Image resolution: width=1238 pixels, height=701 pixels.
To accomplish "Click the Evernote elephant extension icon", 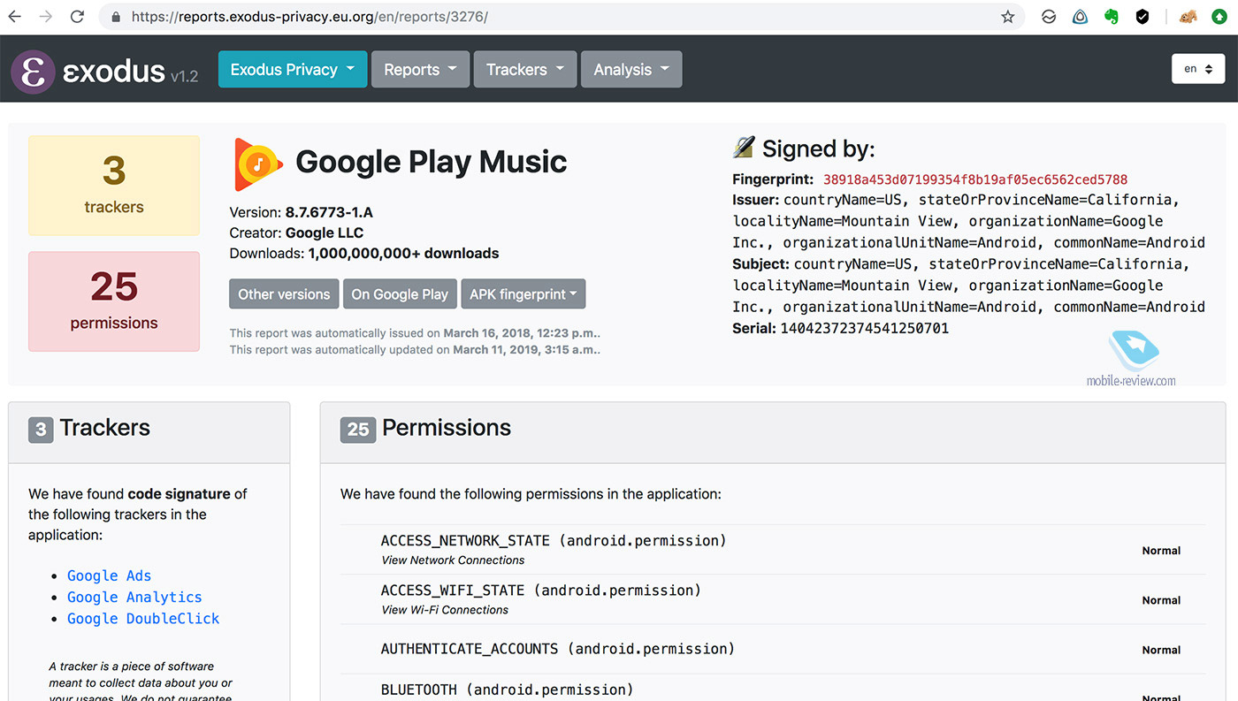I will click(1112, 17).
